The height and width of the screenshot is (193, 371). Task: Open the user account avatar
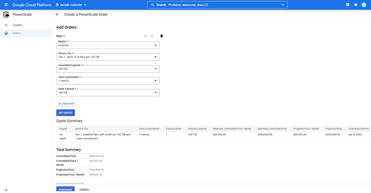click(x=364, y=5)
